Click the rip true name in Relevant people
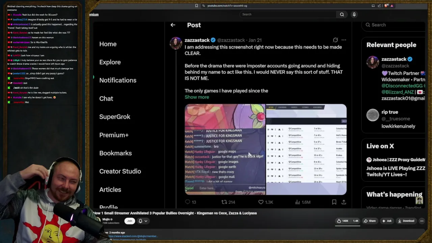This screenshot has width=432, height=243. click(390, 112)
